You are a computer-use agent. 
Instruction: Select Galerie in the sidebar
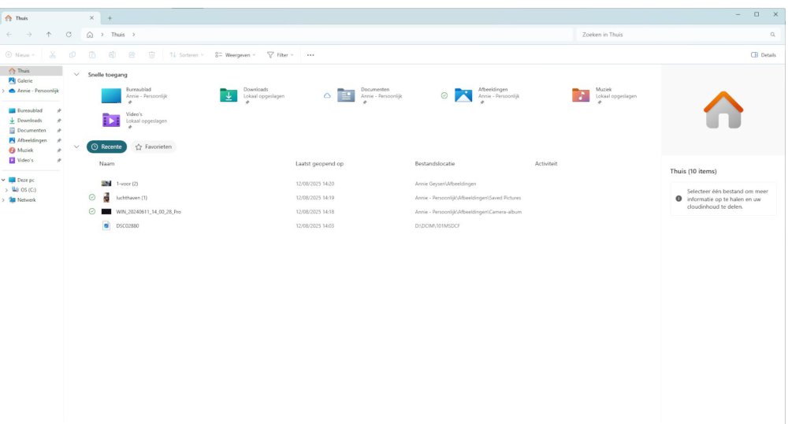[24, 80]
